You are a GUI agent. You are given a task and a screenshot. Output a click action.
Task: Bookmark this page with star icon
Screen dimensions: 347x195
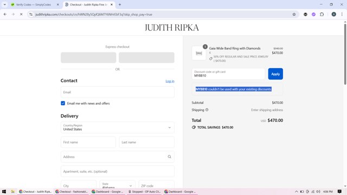click(294, 15)
